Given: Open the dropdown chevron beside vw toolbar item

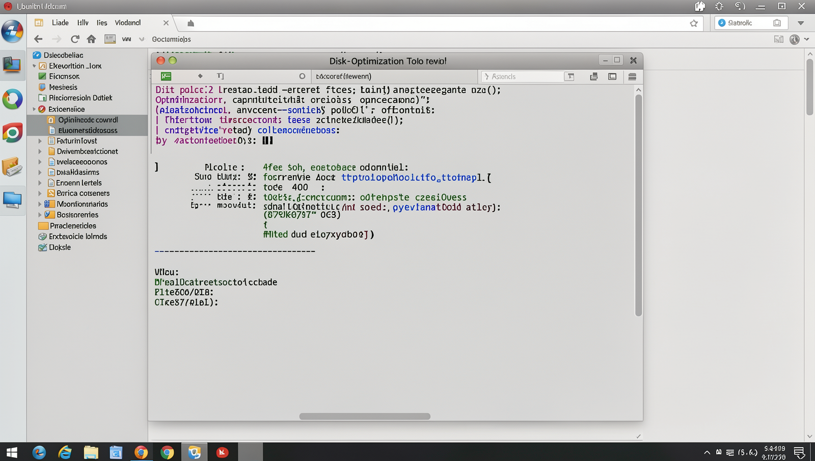Looking at the screenshot, I should coord(142,39).
